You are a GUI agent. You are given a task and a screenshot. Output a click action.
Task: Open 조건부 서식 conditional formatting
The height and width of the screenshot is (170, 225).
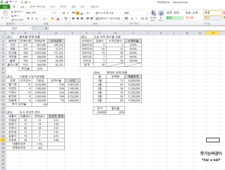pyautogui.click(x=153, y=16)
